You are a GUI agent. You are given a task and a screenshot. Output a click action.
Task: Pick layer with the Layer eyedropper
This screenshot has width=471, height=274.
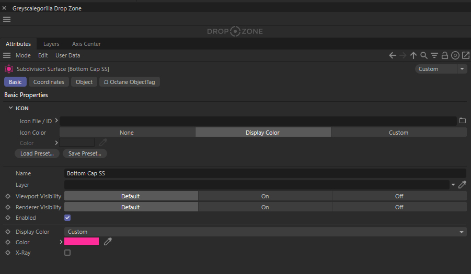[x=462, y=185]
